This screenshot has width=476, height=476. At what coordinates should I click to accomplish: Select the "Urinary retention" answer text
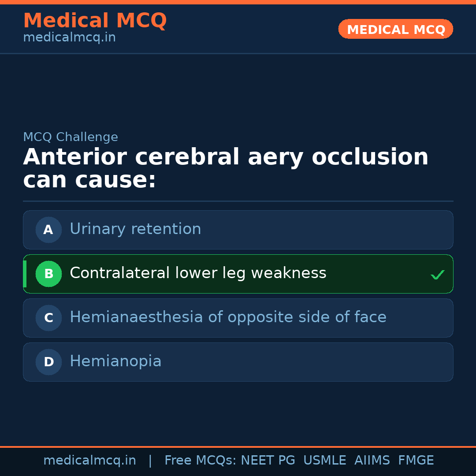(135, 229)
